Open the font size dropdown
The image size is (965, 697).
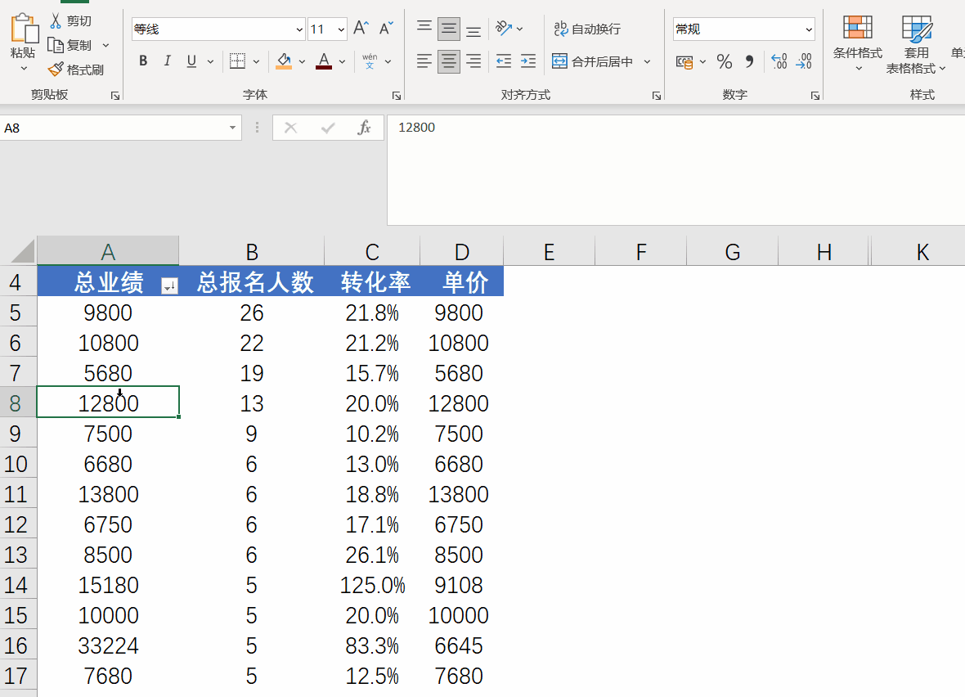point(341,29)
